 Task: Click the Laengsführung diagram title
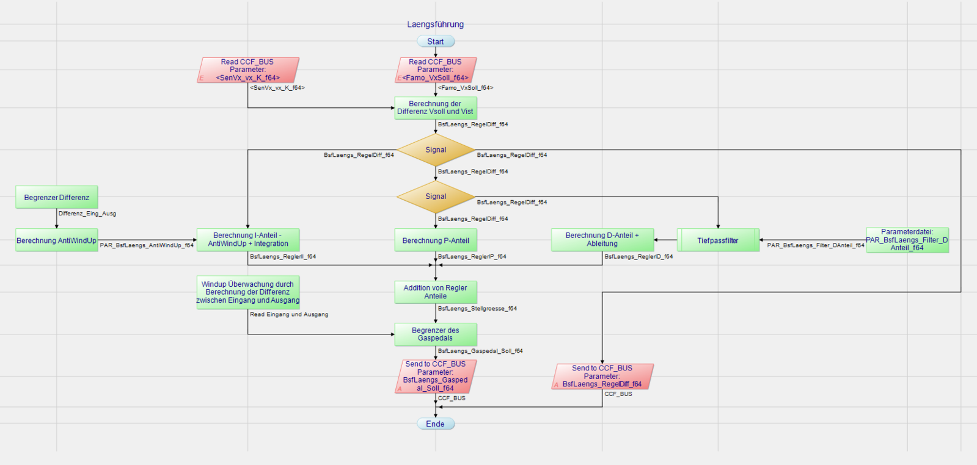(x=436, y=24)
